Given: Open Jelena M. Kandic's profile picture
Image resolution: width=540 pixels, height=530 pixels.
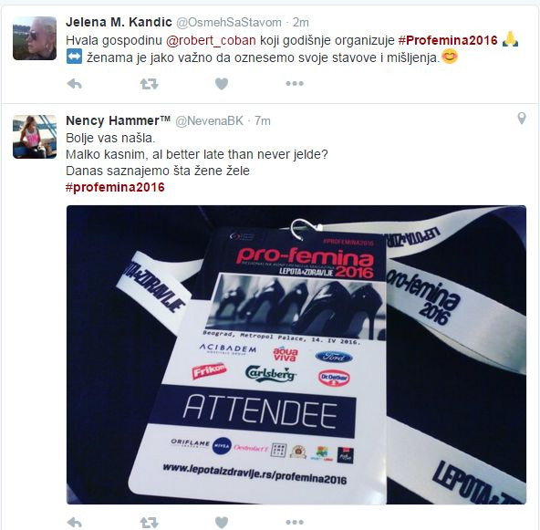Looking at the screenshot, I should tap(35, 38).
